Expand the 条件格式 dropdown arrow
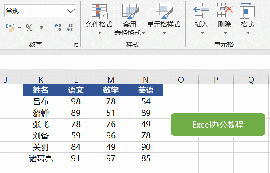This screenshot has height=173, width=270. pyautogui.click(x=99, y=33)
